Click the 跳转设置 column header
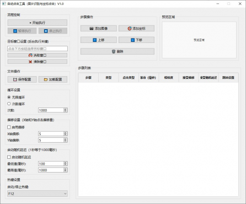This screenshot has height=204, width=246. (228, 78)
